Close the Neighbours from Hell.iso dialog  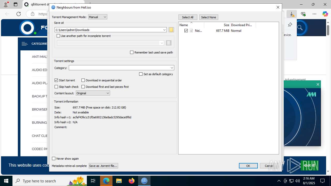click(278, 7)
